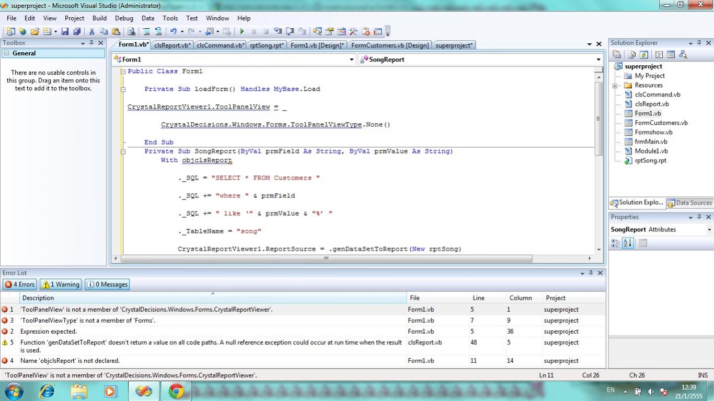Click the Step Over debug icon

click(x=290, y=31)
